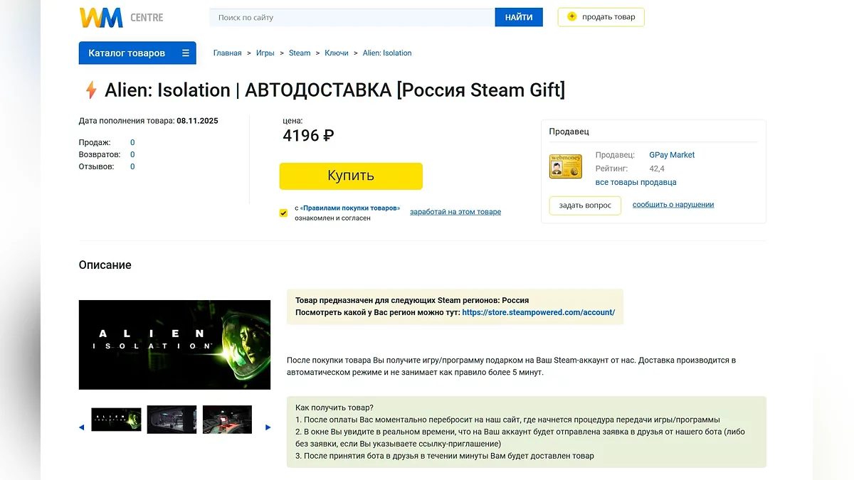Click the lightning bolt icon near title
The width and height of the screenshot is (854, 480).
coord(90,90)
